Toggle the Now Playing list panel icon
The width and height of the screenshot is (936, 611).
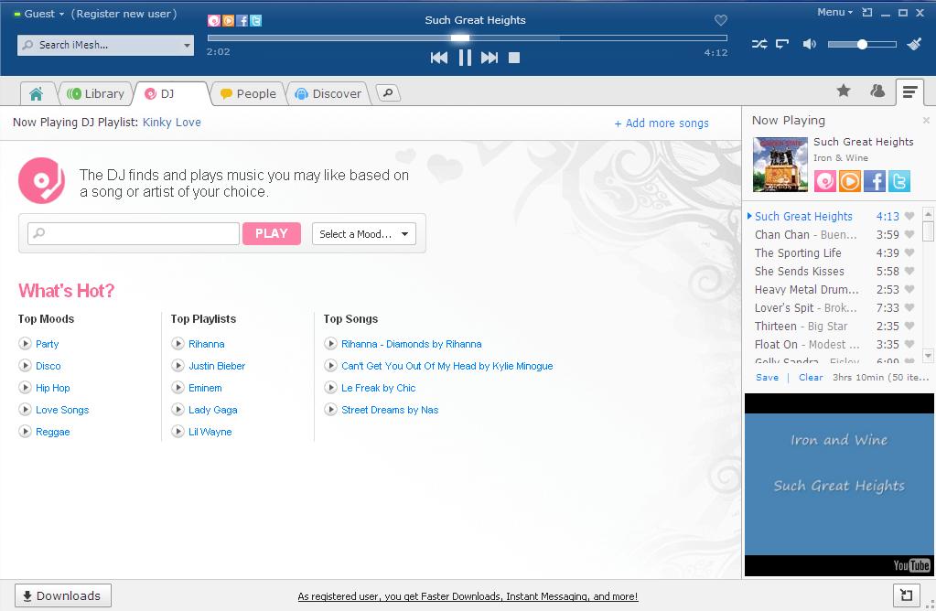coord(909,91)
